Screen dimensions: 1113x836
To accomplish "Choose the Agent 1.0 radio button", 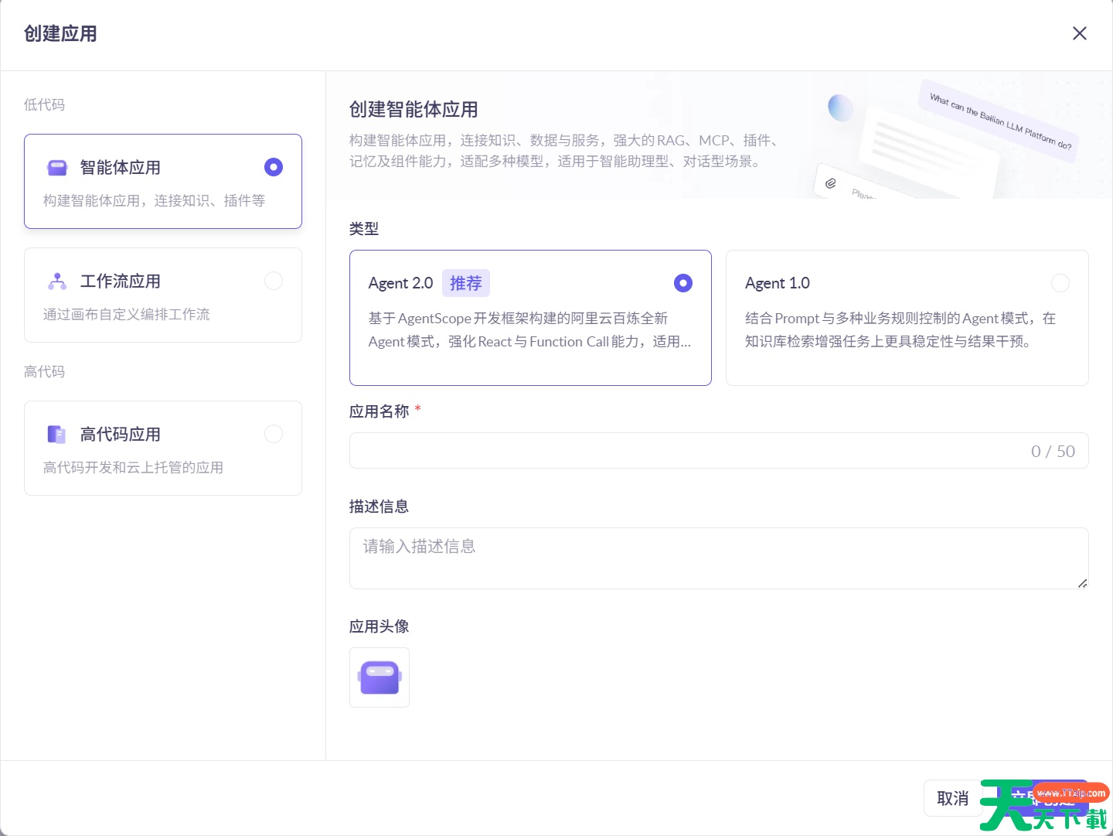I will click(x=1060, y=284).
